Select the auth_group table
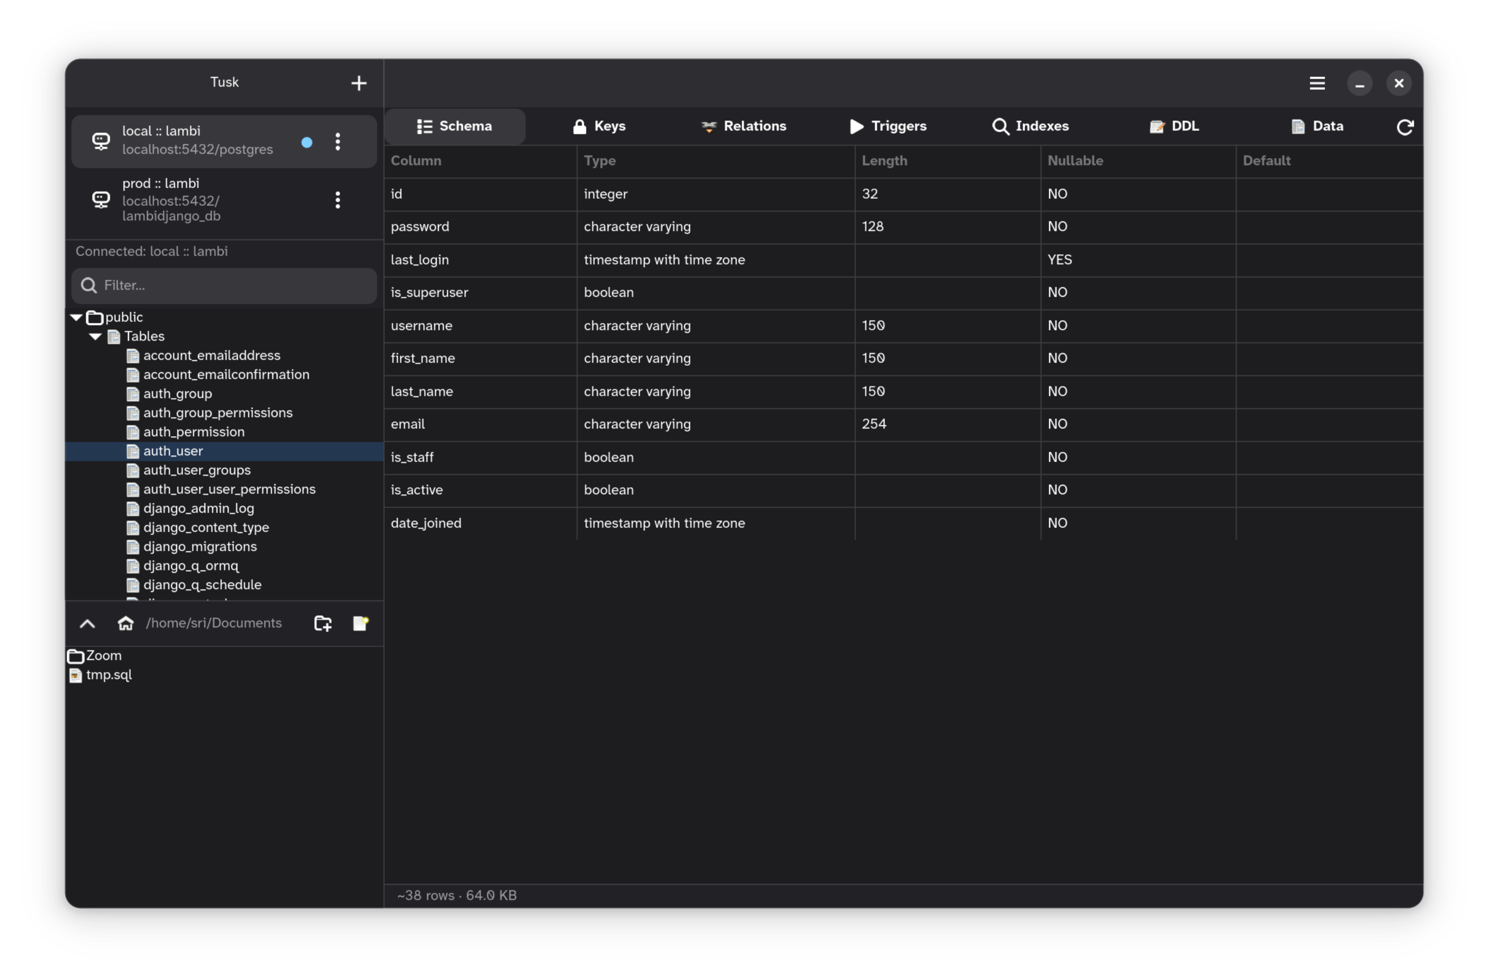The image size is (1488, 979). (x=178, y=393)
